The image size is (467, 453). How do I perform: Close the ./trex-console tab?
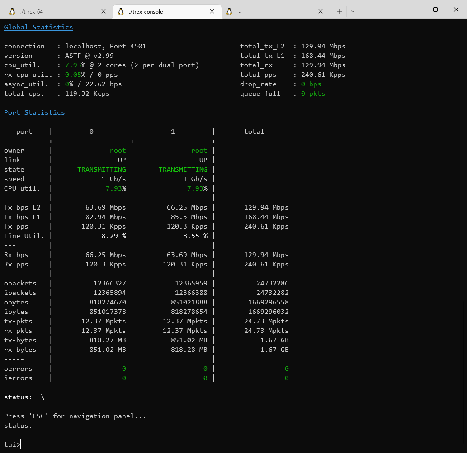[212, 12]
